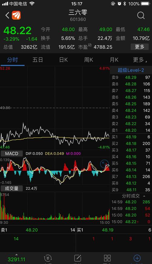This screenshot has width=152, height=264.
Task: Collapse the 分时成交 list arrow
Action: 144,196
